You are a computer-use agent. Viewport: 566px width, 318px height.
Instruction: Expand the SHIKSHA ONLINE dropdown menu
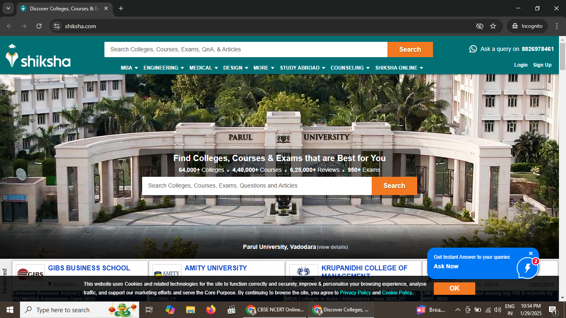pos(399,68)
